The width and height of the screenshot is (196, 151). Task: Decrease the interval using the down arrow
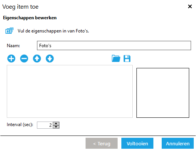56,127
